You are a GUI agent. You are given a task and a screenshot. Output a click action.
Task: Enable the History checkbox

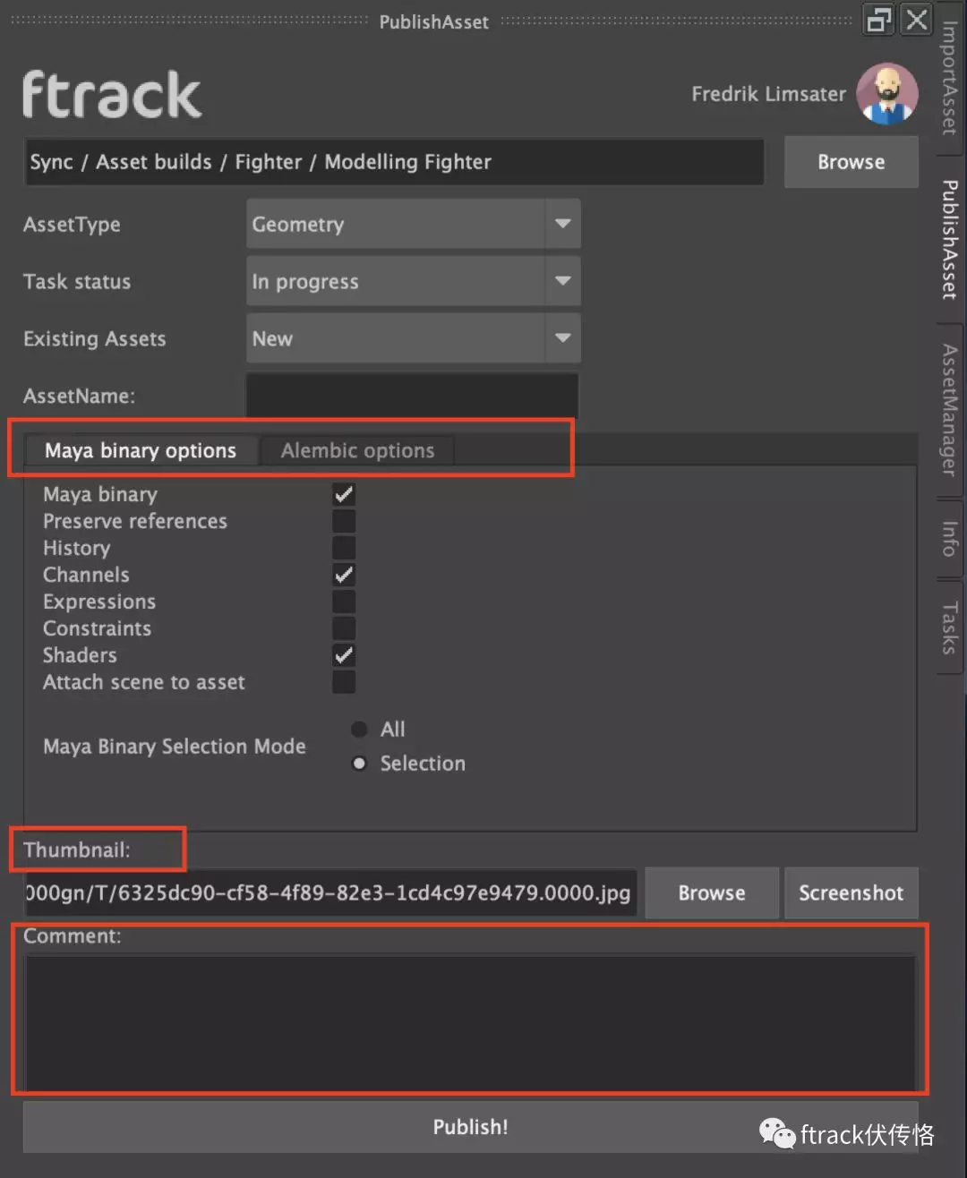344,548
